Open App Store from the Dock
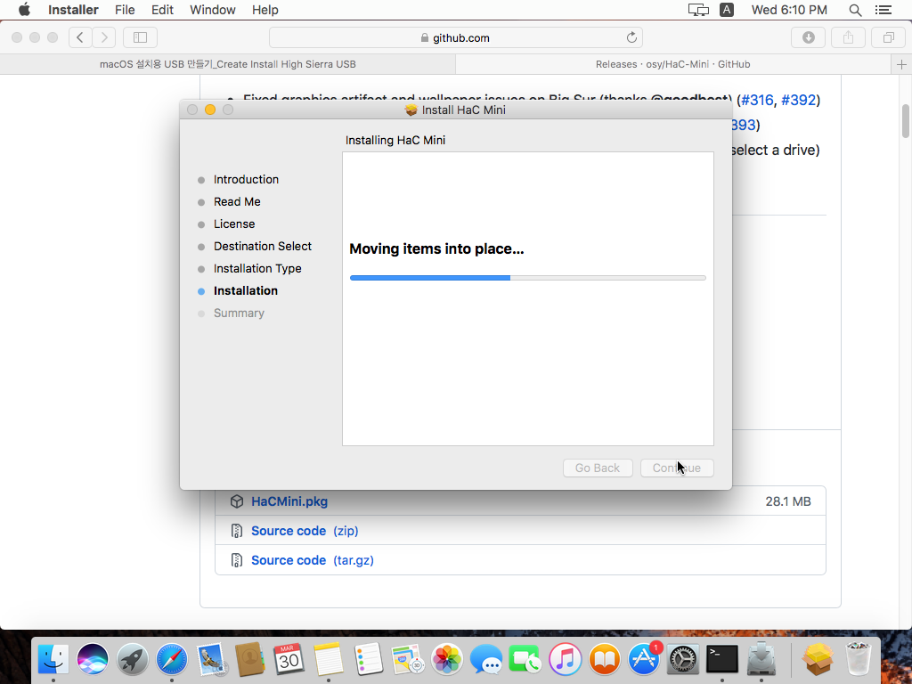The image size is (912, 684). 644,660
